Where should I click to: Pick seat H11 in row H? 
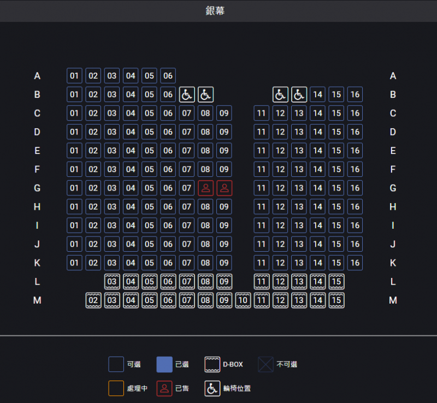262,206
